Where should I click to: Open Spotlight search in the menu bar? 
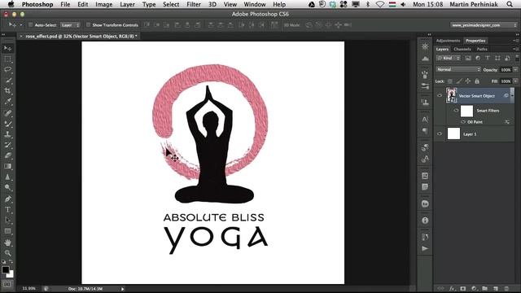tap(510, 4)
